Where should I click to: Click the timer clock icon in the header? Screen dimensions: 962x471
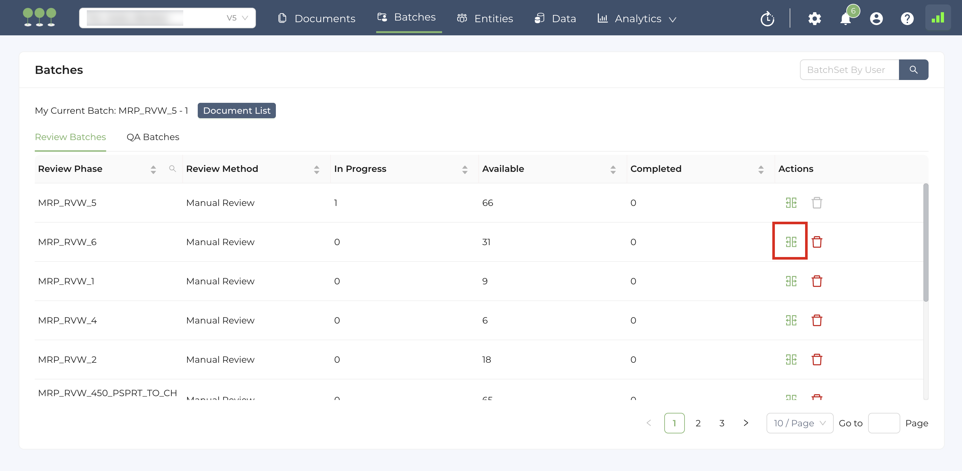click(767, 19)
